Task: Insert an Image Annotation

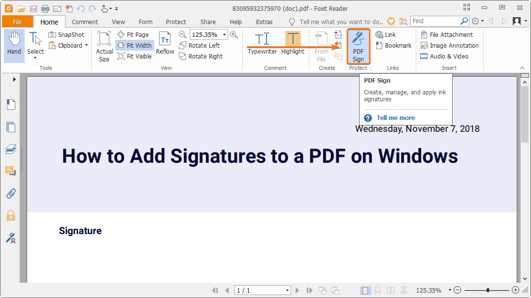Action: pos(449,45)
